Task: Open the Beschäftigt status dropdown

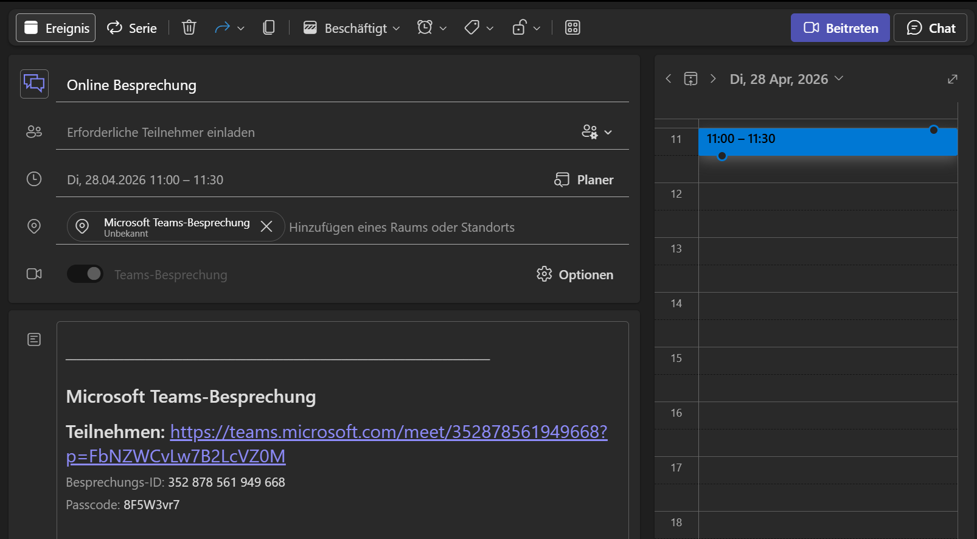Action: (352, 28)
